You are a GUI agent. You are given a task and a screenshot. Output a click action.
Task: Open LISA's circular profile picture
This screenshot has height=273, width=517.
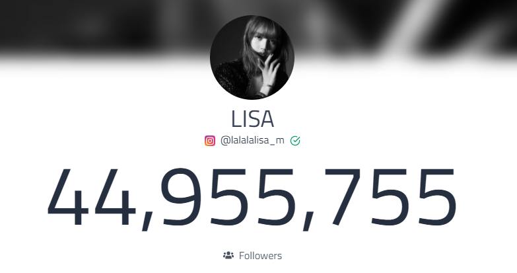252,57
